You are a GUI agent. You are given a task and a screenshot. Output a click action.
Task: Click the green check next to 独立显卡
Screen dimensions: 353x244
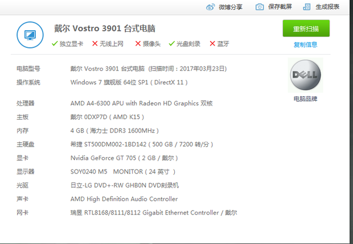pyautogui.click(x=55, y=43)
